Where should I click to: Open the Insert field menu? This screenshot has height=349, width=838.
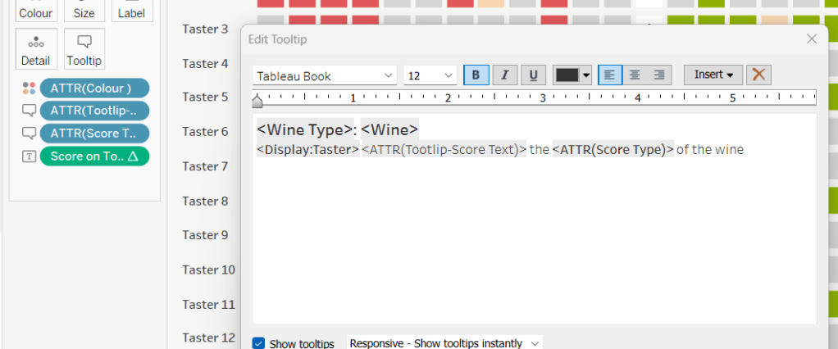[713, 75]
